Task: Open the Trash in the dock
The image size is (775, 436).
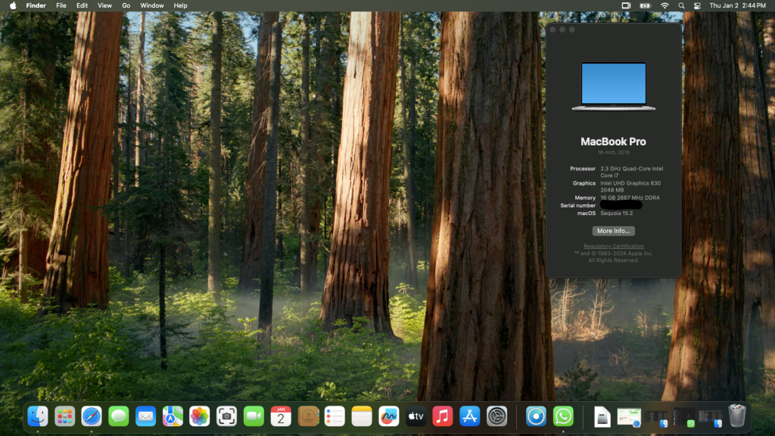Action: 737,416
